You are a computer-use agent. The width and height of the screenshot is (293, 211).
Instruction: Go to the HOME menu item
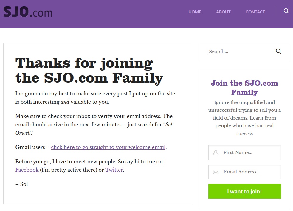pos(195,12)
